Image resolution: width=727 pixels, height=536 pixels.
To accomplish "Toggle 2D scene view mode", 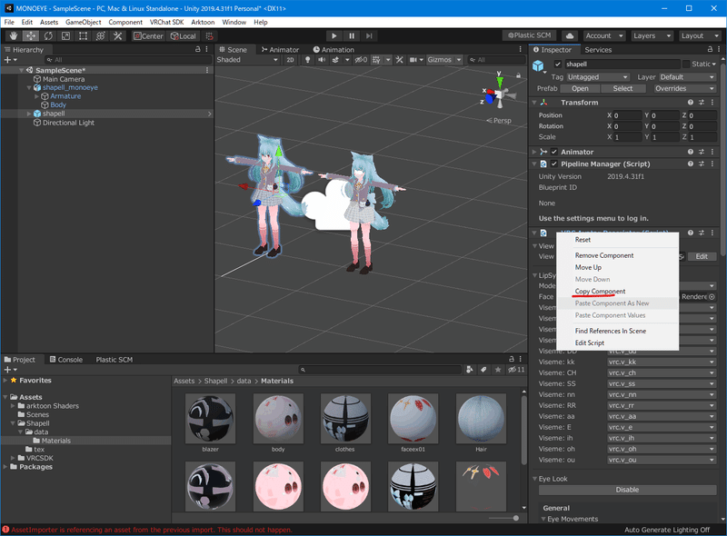I will (x=290, y=60).
